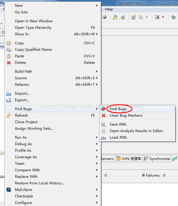Click the Refresh arrows icon

click(x=9, y=116)
